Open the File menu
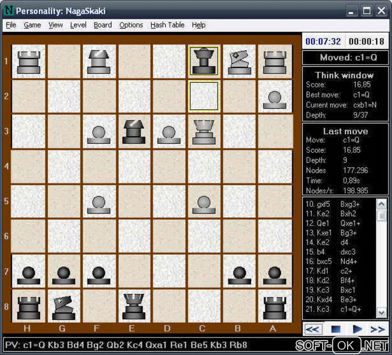The image size is (392, 355). 11,25
